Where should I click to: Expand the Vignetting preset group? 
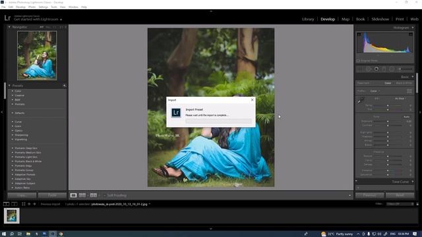pyautogui.click(x=13, y=140)
